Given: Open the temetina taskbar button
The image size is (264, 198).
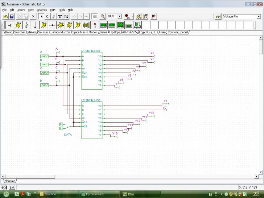Looking at the screenshot, I should 58,194.
